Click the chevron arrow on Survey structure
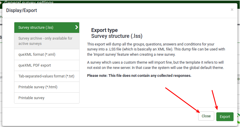 click(77, 28)
